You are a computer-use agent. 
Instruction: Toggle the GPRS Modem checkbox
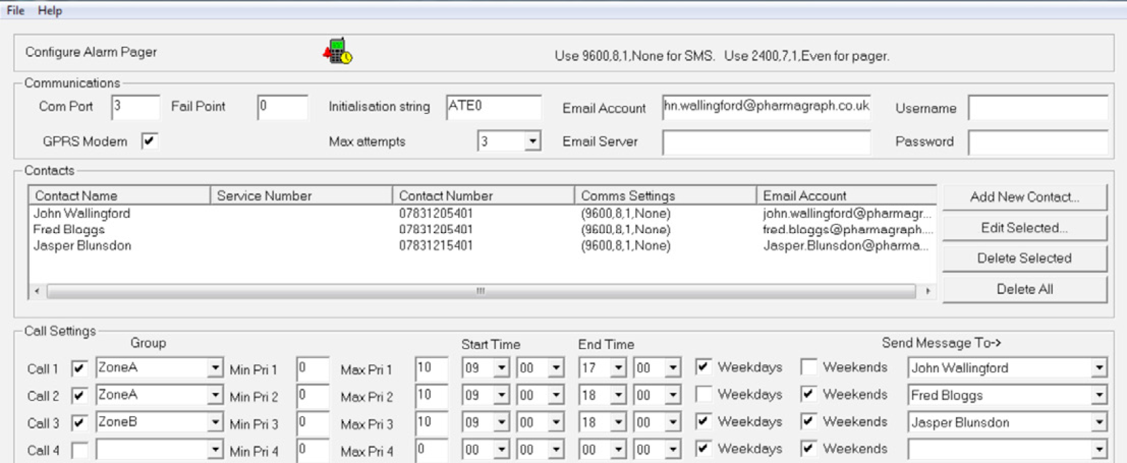149,140
